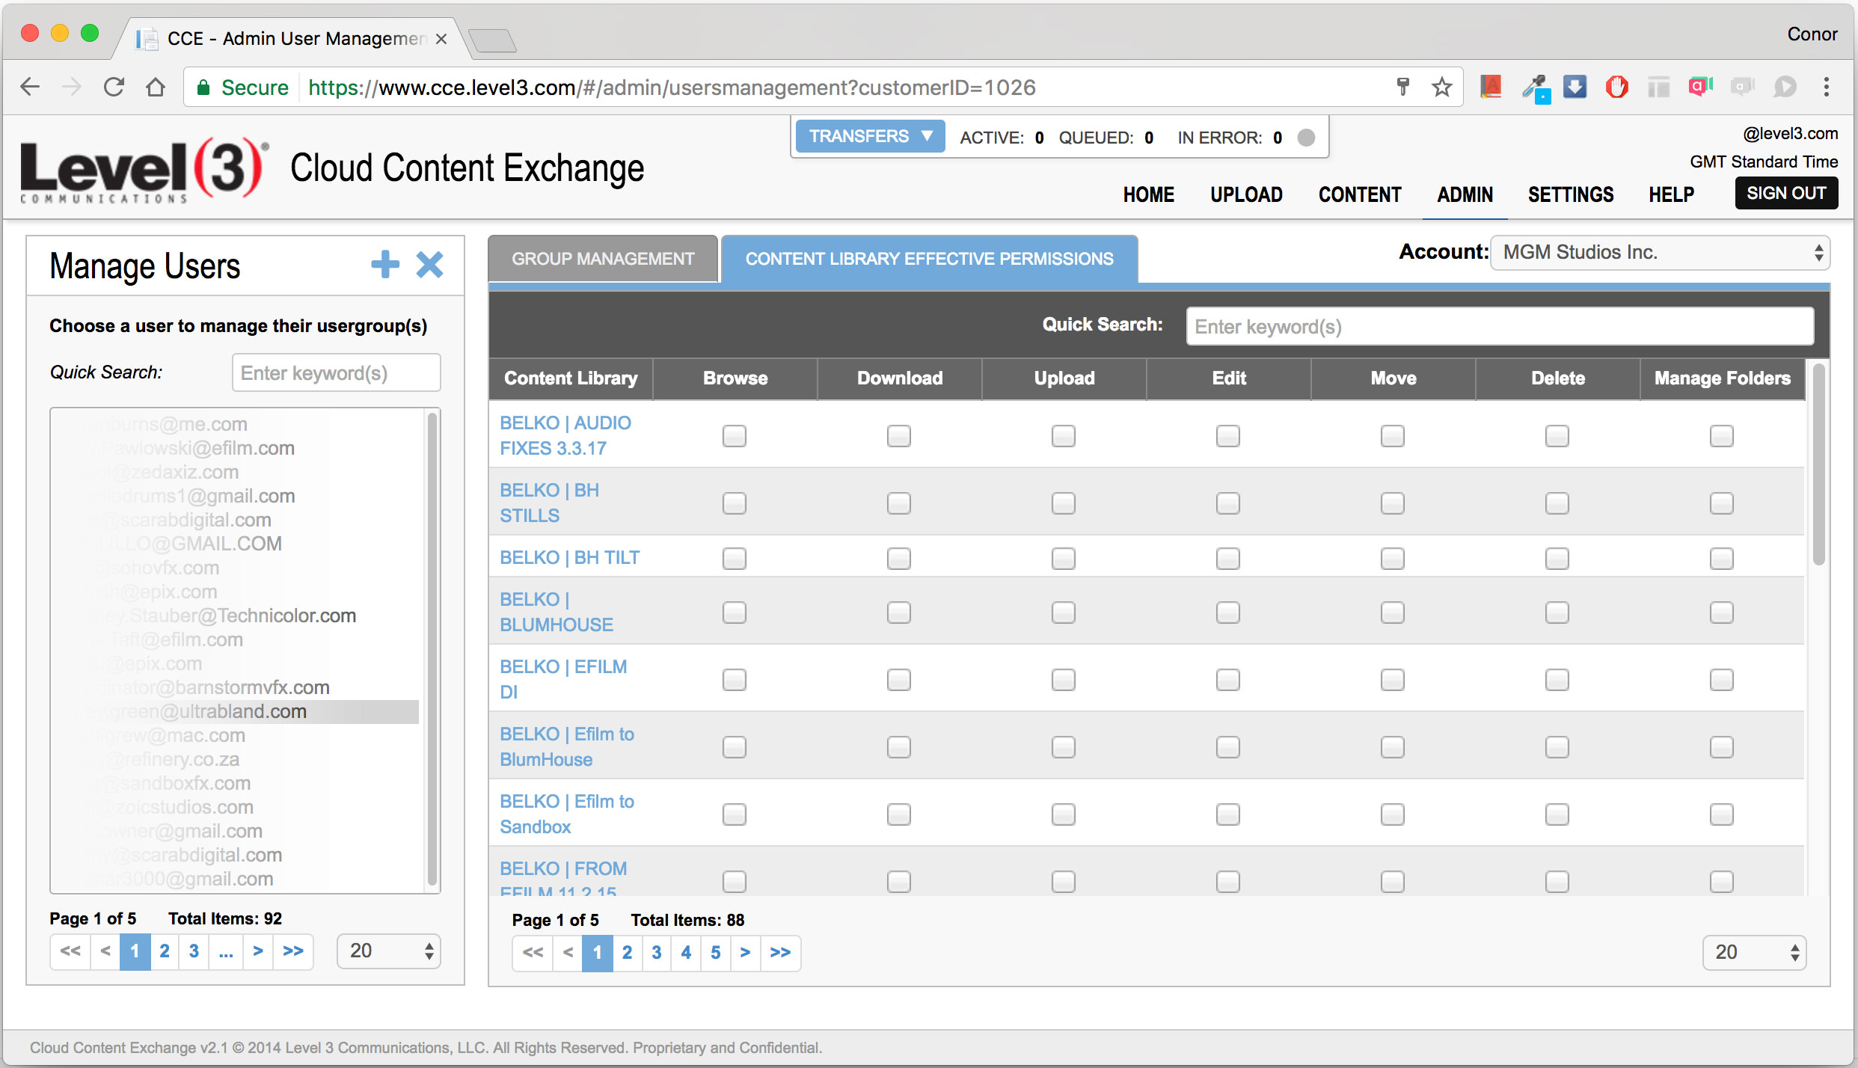The height and width of the screenshot is (1068, 1858).
Task: Check Browse for BELKO | EFILM DI
Action: point(735,679)
